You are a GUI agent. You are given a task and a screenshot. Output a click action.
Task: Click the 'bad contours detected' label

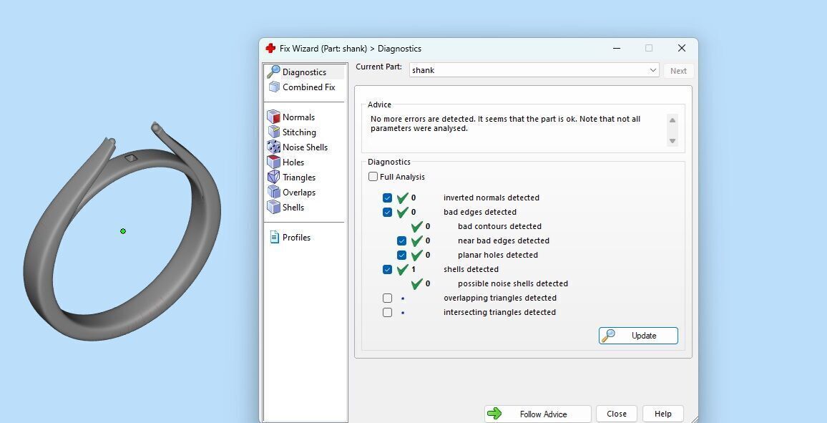[x=499, y=226]
